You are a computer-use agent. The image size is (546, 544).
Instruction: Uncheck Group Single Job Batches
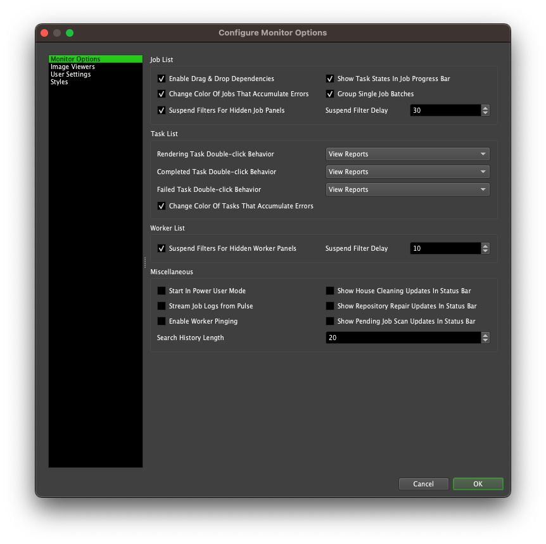(x=330, y=94)
